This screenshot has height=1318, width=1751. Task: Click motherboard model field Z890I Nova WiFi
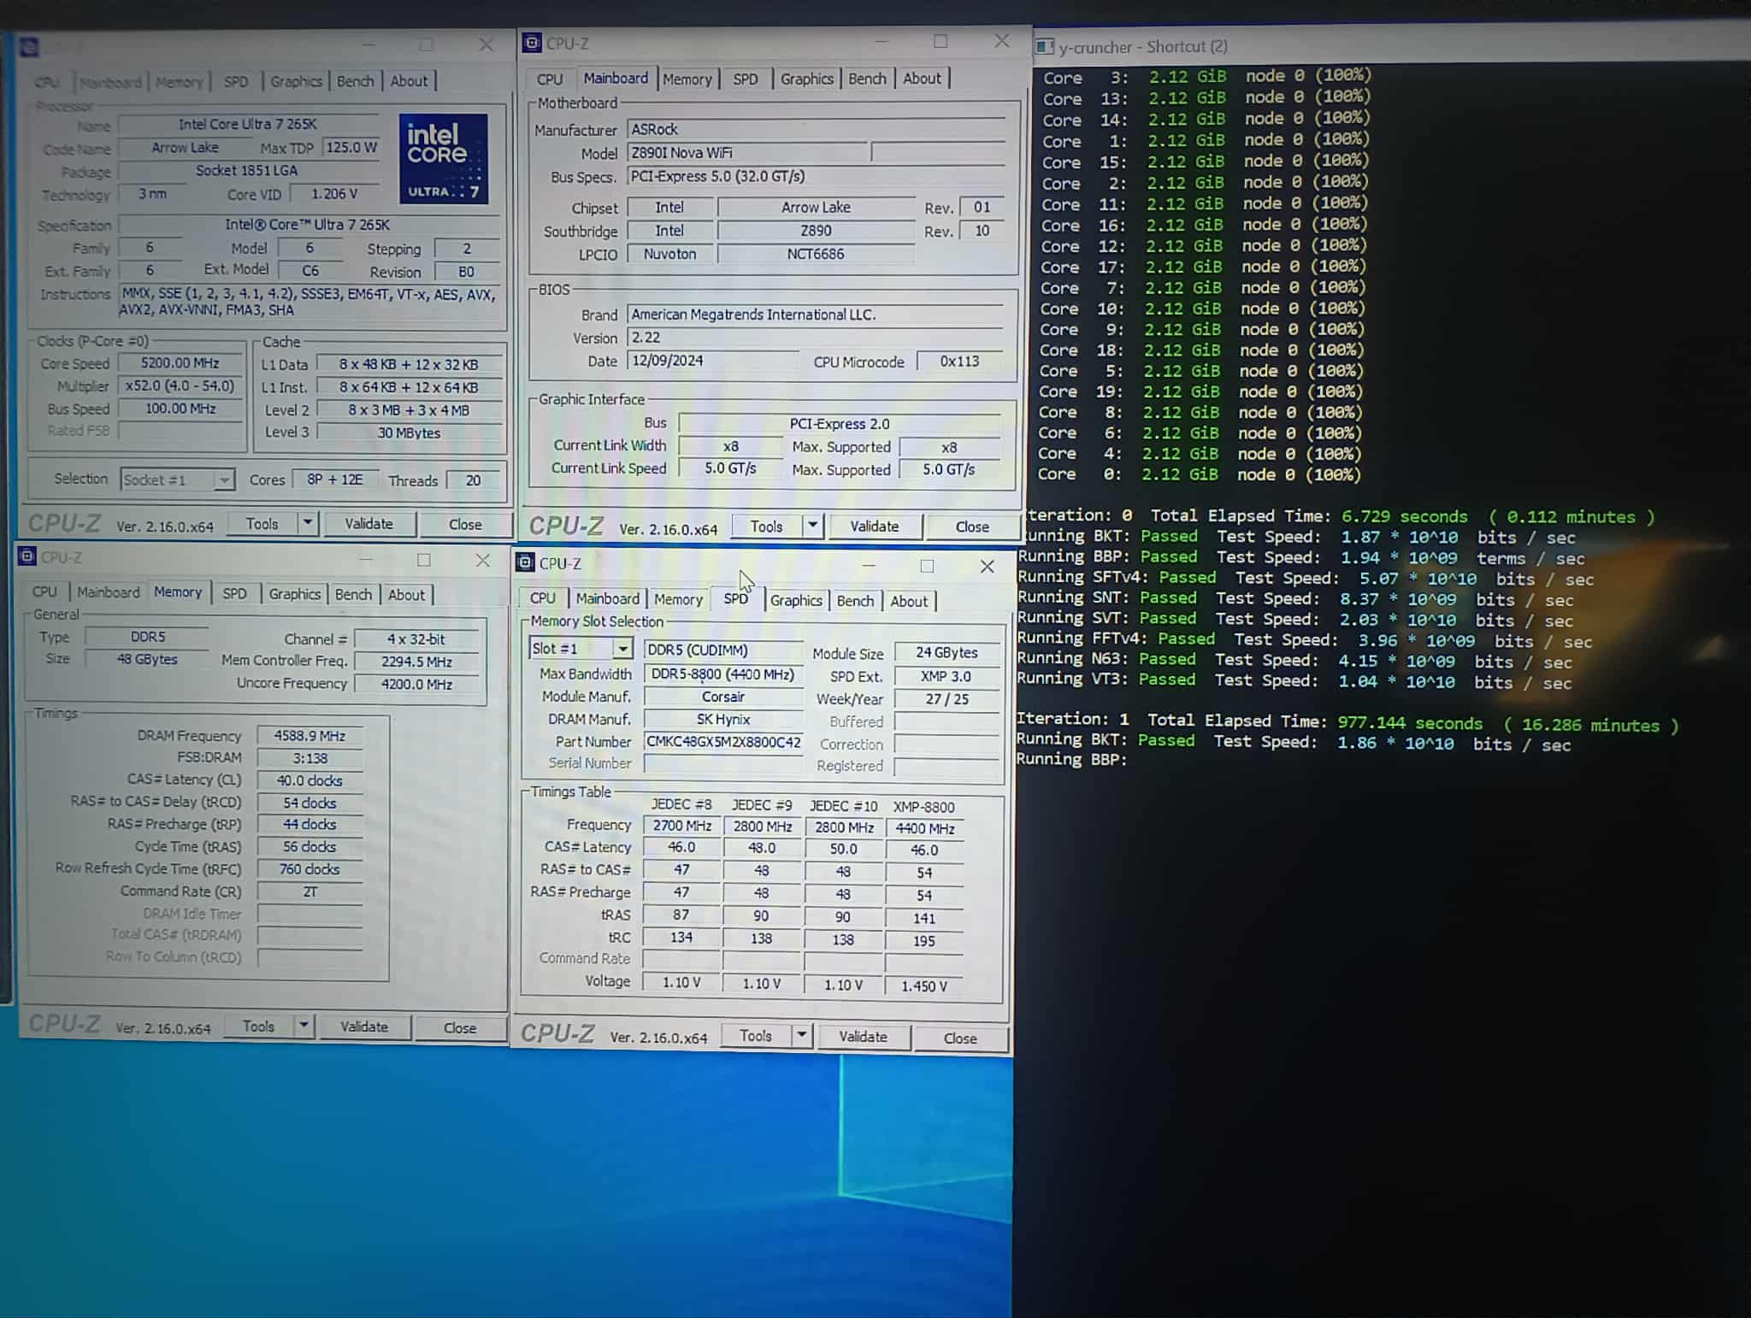click(x=746, y=153)
